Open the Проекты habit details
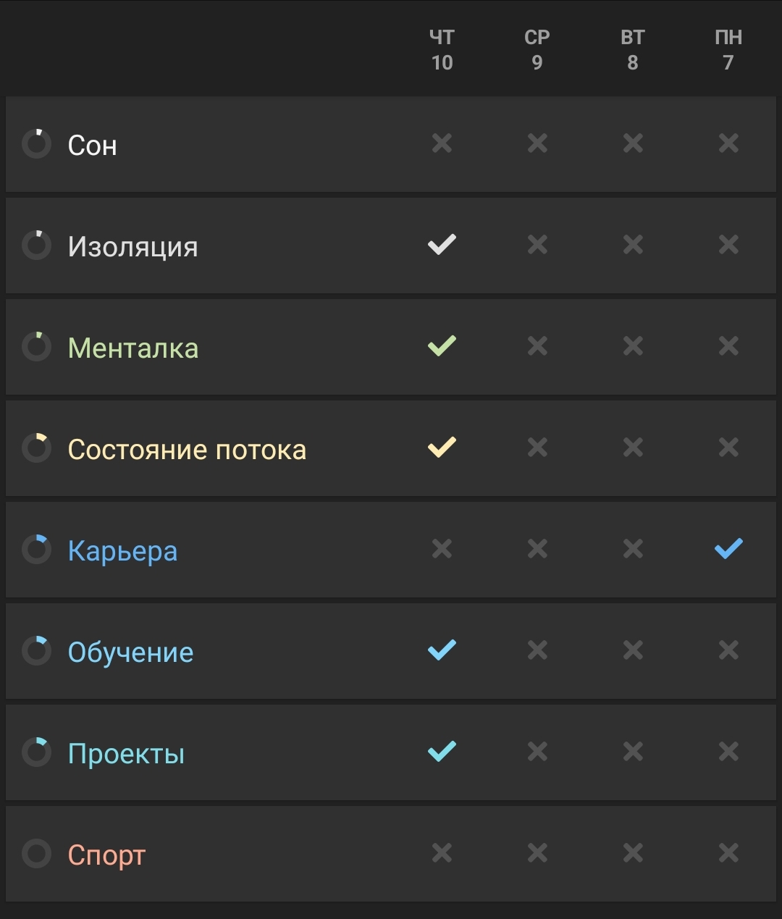782x919 pixels. (126, 754)
